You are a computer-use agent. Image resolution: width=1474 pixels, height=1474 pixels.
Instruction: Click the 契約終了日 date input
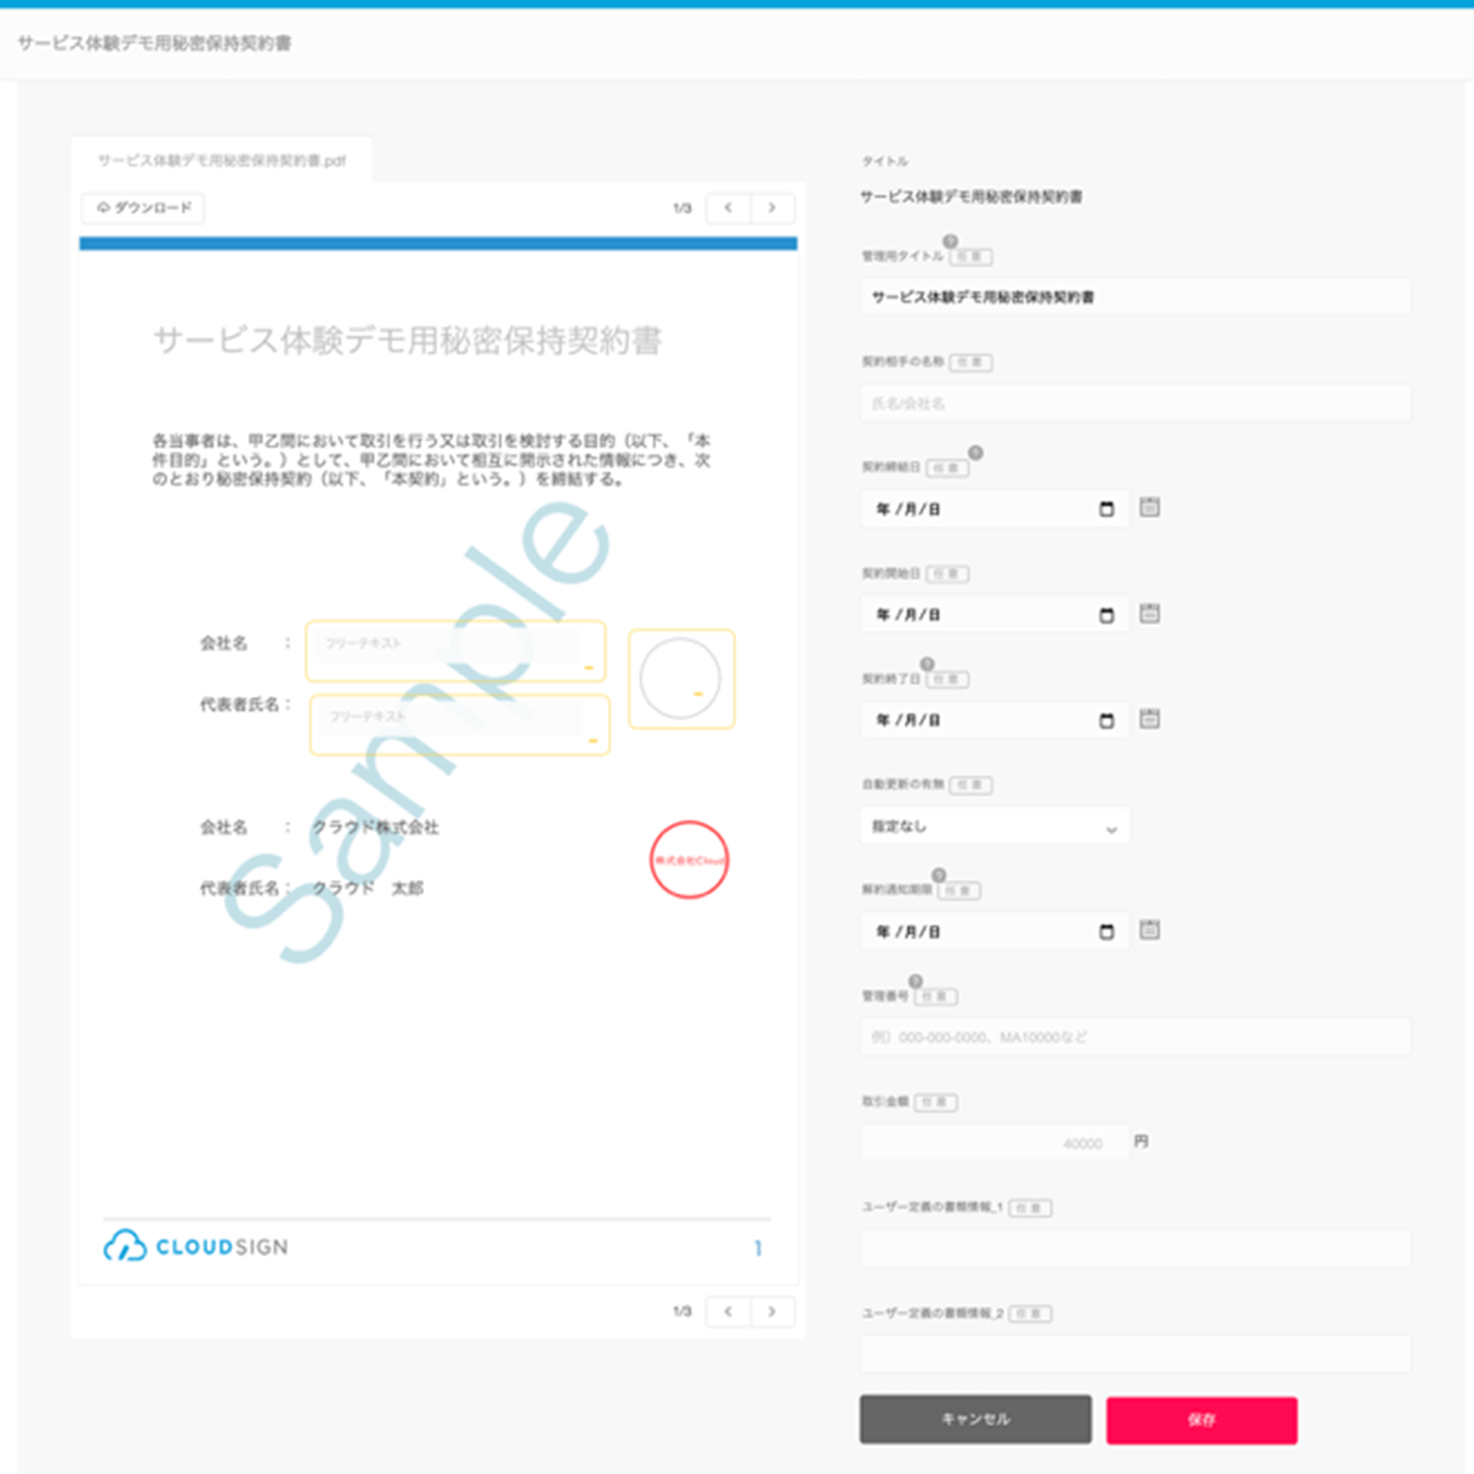point(995,719)
